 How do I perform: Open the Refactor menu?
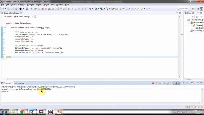click(x=22, y=5)
